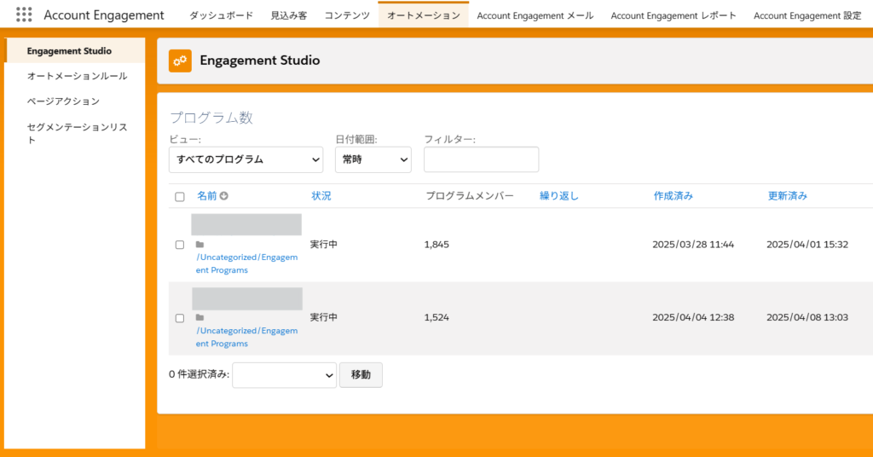Open the bulk action dropdown next to 移動

click(284, 375)
